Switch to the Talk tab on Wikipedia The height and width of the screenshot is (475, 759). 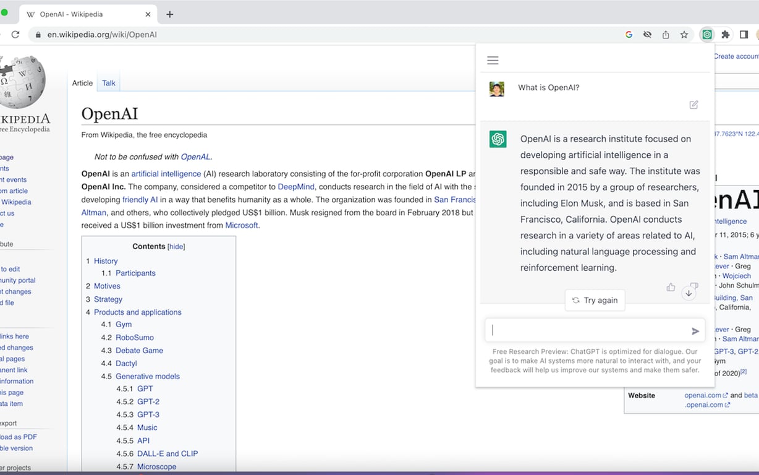(x=108, y=82)
